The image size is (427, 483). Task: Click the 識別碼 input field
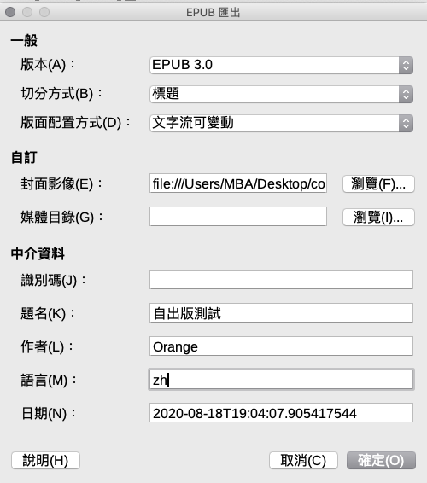click(281, 280)
